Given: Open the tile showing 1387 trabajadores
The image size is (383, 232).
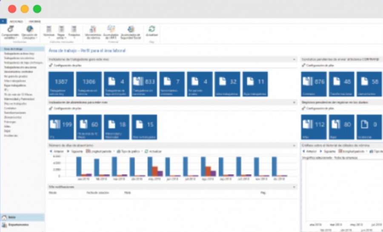Looking at the screenshot, I should point(61,84).
